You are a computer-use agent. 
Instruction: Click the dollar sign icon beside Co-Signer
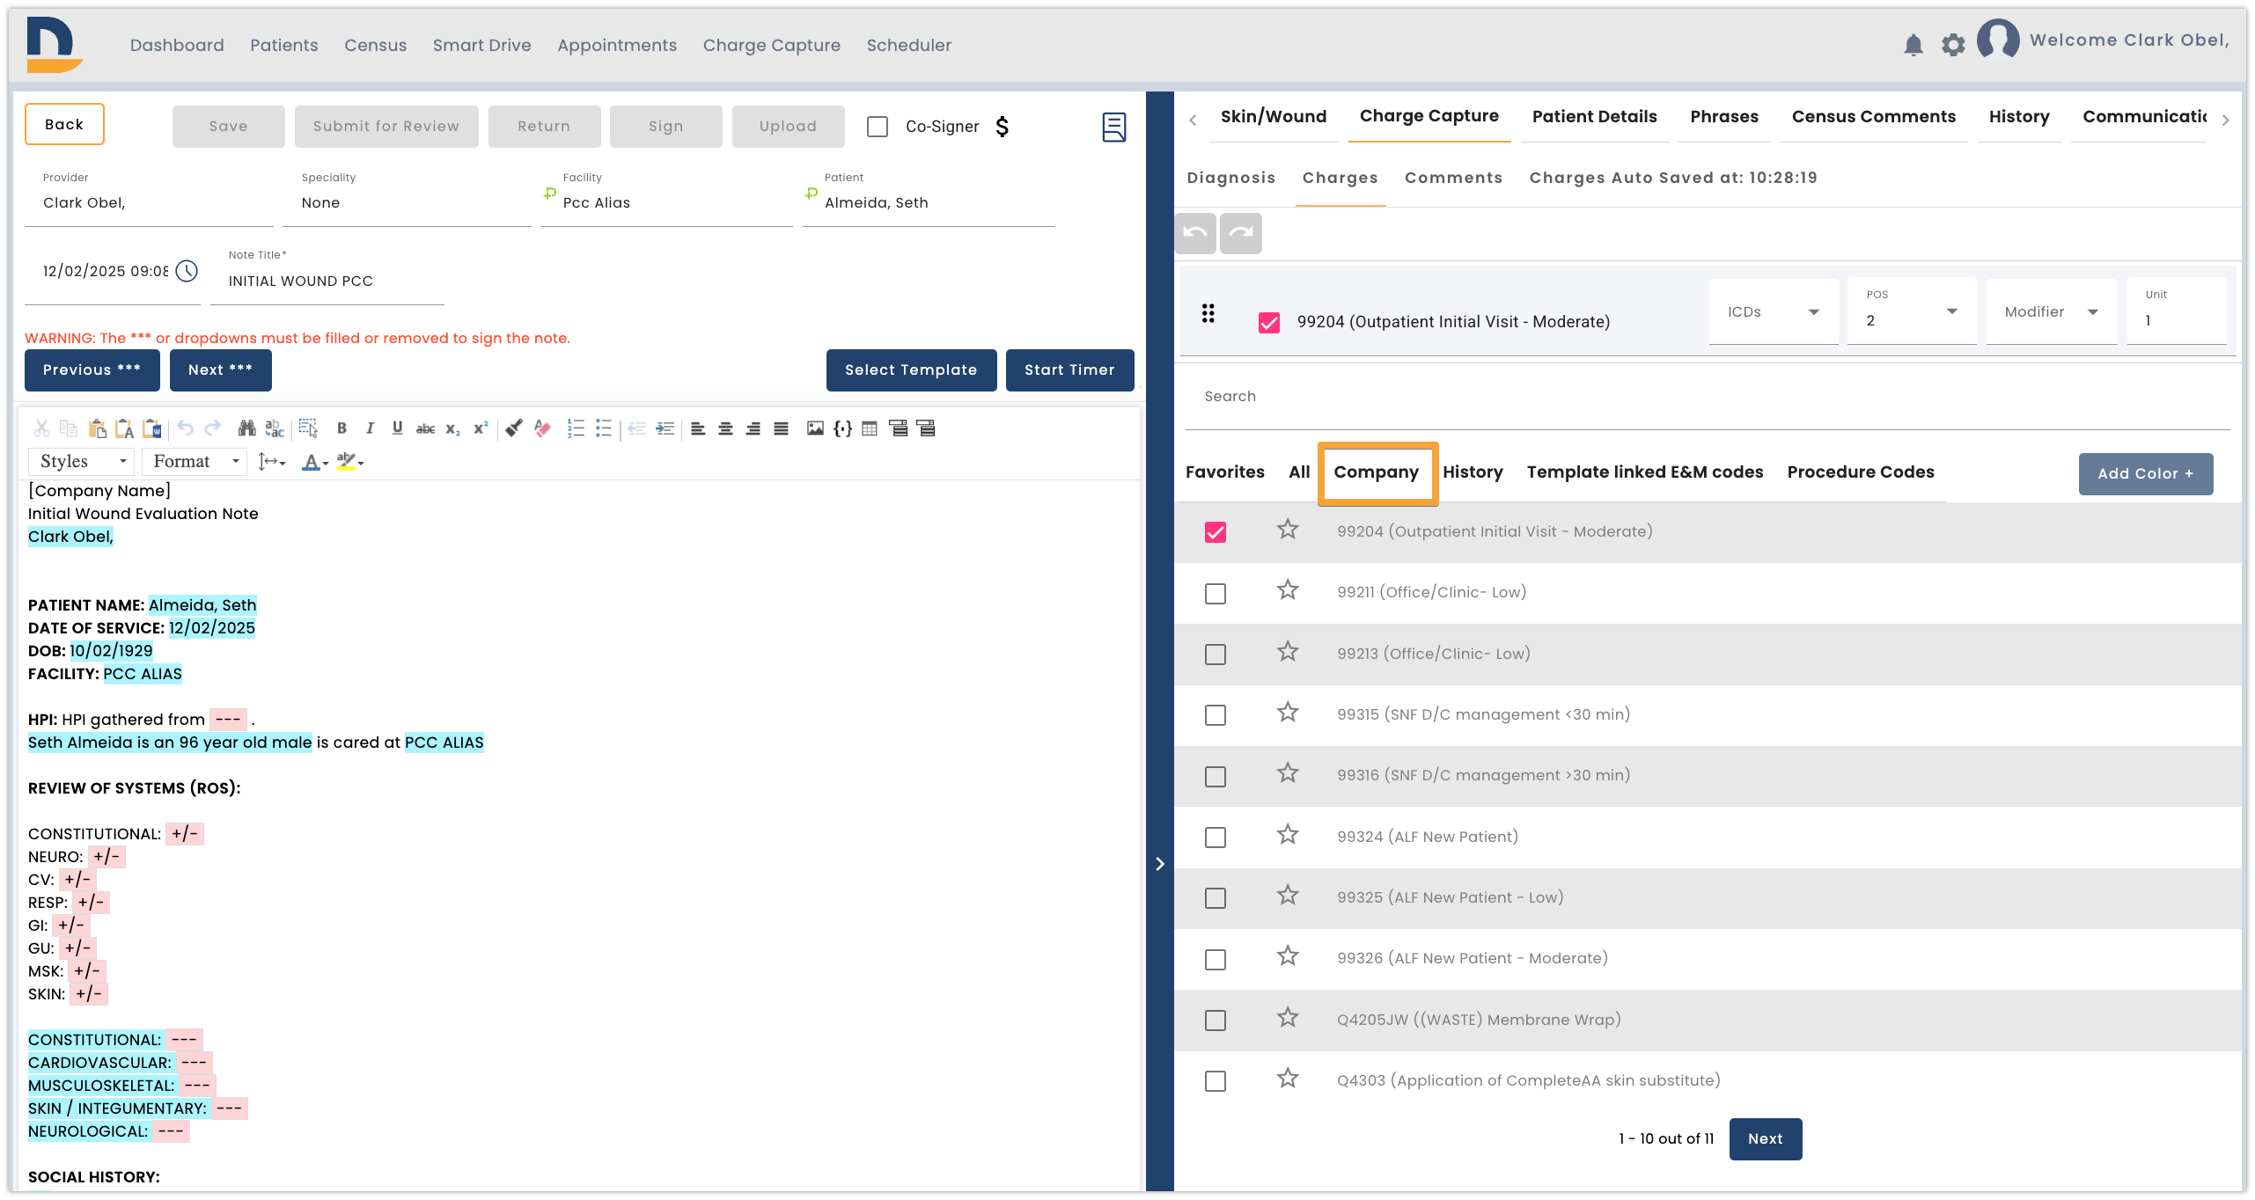(x=1003, y=127)
